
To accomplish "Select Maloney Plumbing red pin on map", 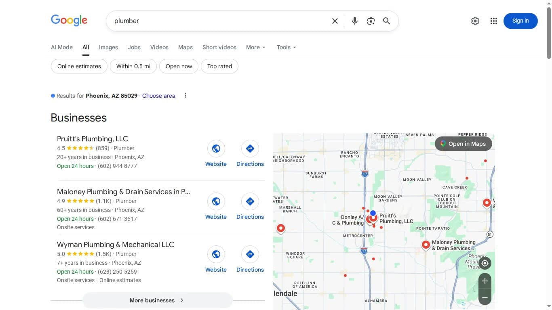I will 426,245.
